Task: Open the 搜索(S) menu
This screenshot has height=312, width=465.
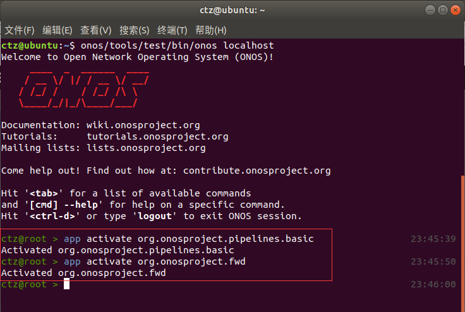Action: 135,30
